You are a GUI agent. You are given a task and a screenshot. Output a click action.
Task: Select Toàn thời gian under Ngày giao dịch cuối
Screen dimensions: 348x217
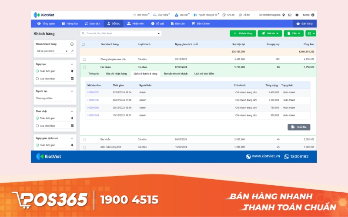(x=37, y=145)
